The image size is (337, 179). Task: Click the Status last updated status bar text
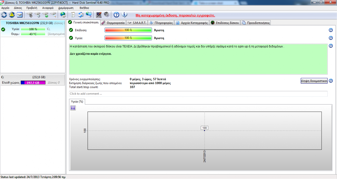[33, 177]
